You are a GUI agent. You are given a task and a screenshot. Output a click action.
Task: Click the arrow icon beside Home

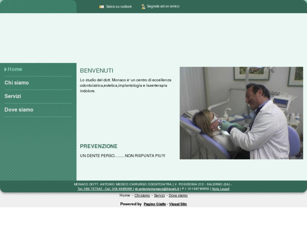[x=5, y=69]
